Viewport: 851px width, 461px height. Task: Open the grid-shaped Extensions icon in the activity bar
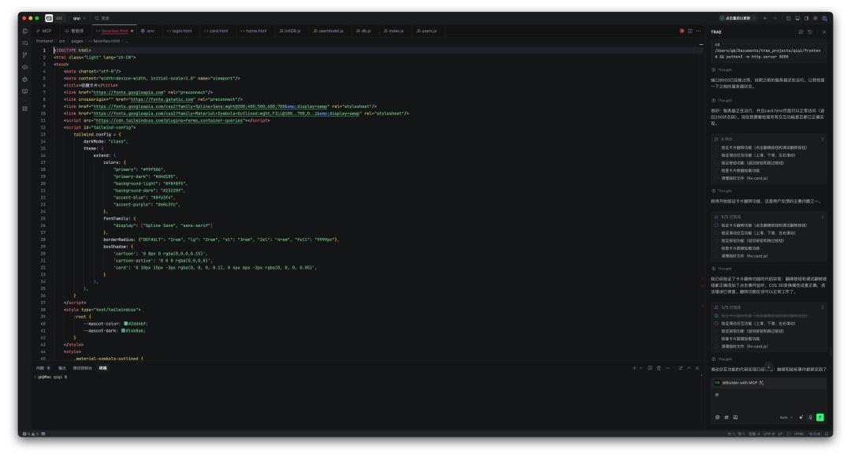point(25,109)
